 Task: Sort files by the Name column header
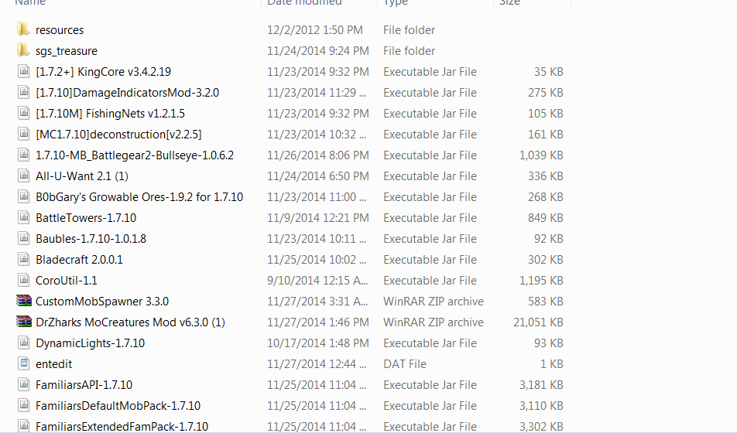pyautogui.click(x=30, y=2)
